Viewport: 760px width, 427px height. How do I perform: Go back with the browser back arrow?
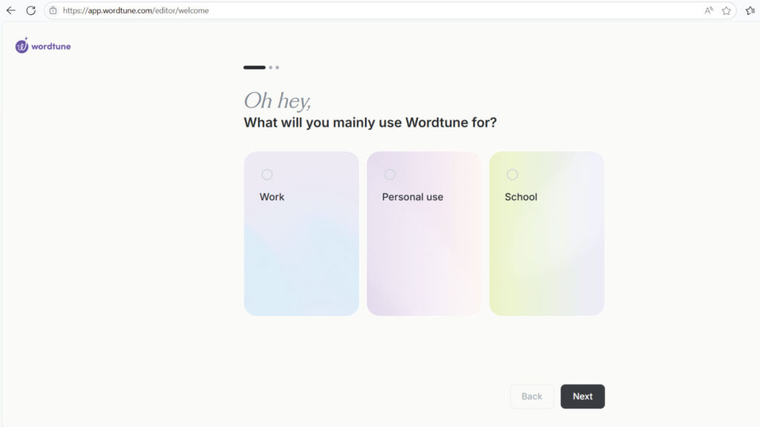10,10
